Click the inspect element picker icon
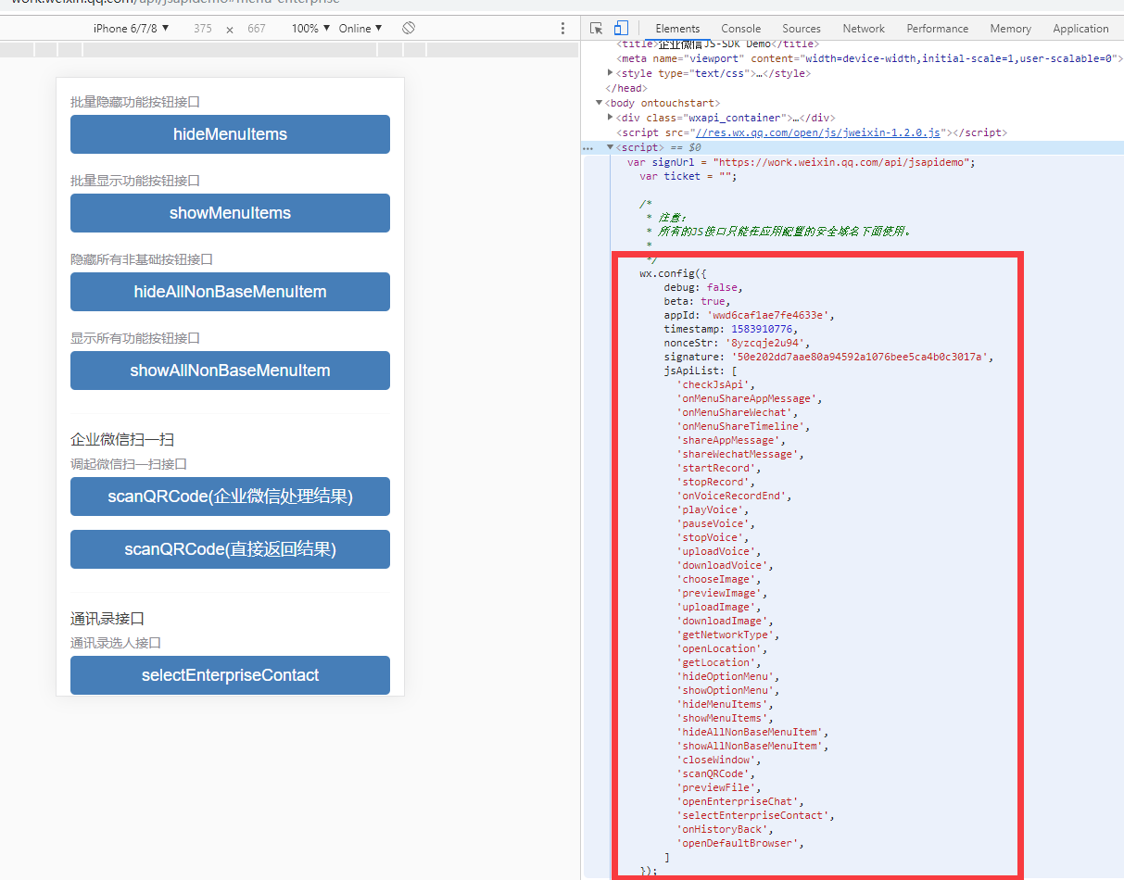The image size is (1124, 880). pos(597,29)
